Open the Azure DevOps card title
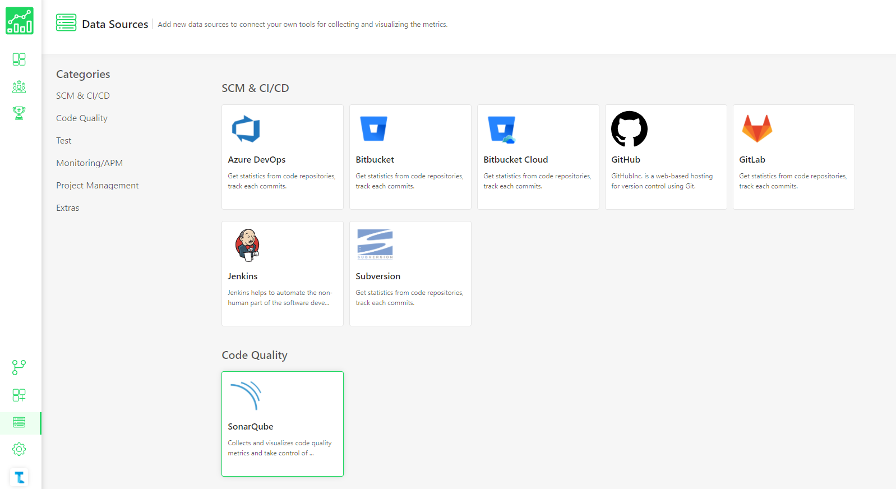The height and width of the screenshot is (489, 896). tap(257, 160)
